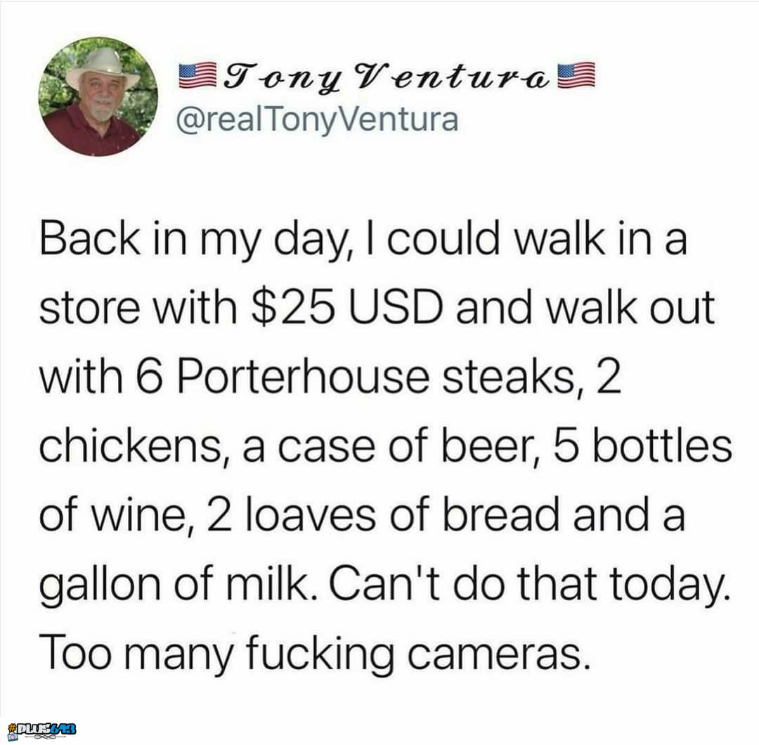This screenshot has width=759, height=745.
Task: Open the @realTonyVentura handle link
Action: coord(317,120)
